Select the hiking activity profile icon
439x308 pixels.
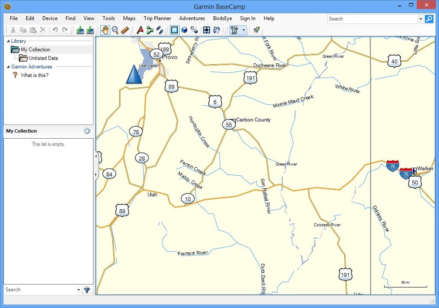[235, 30]
